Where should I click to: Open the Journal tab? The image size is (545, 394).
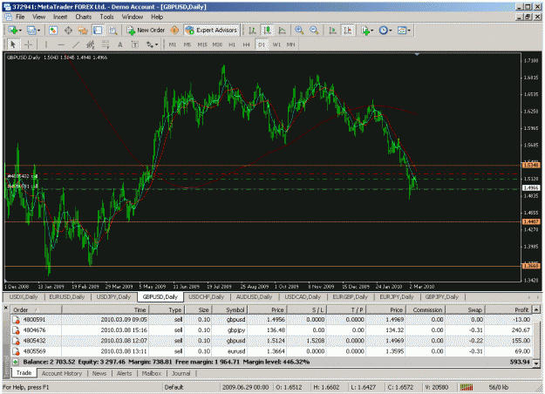(181, 373)
